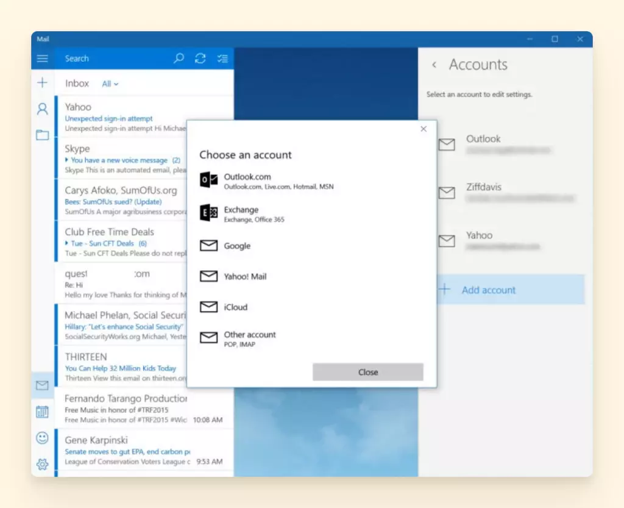This screenshot has width=624, height=508.
Task: Click the Close button in dialog
Action: (x=367, y=372)
